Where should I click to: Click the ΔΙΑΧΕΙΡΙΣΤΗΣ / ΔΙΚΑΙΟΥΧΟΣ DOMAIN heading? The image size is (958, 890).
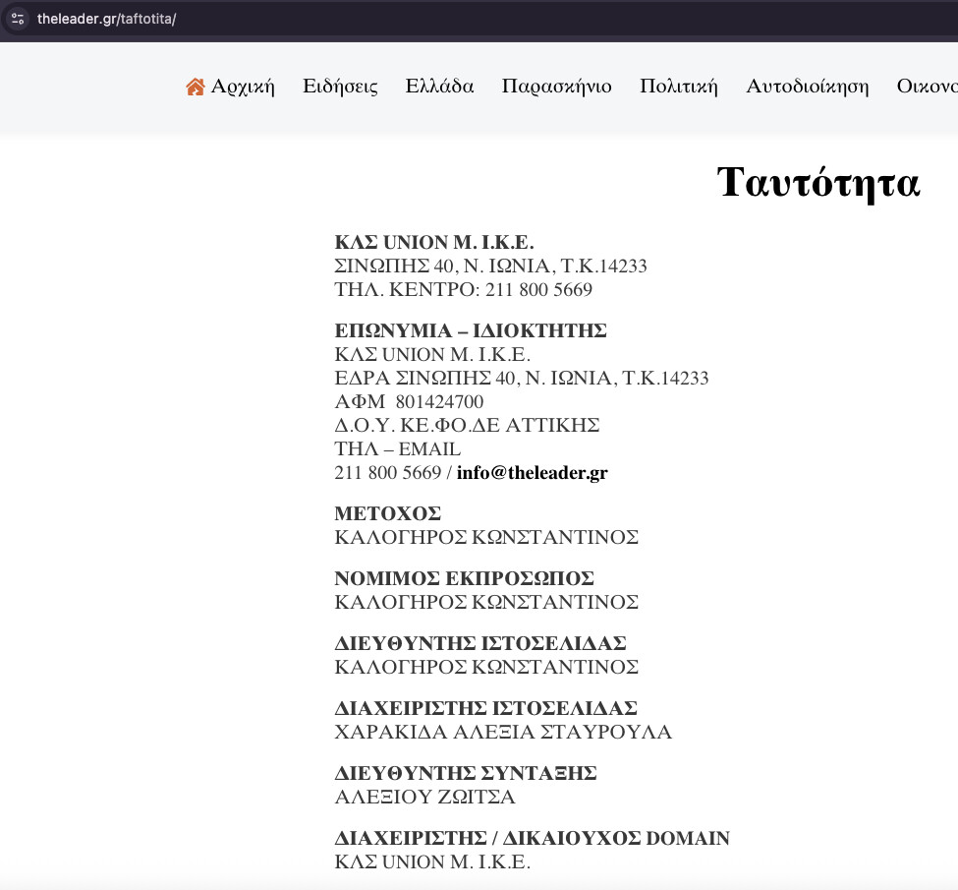tap(533, 839)
